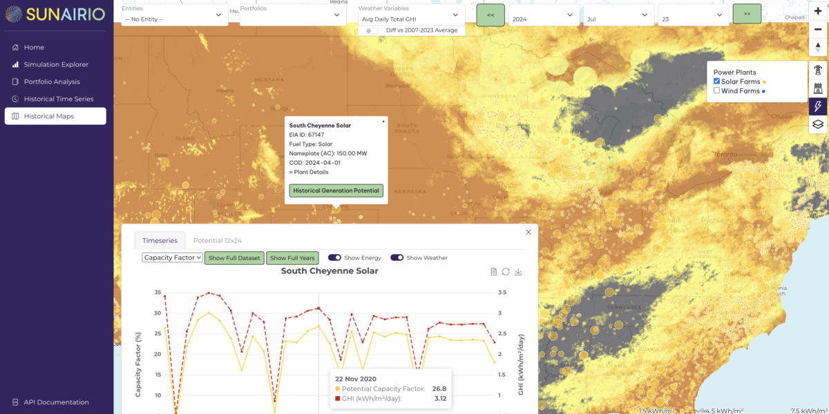Open the Capacity Factor metric dropdown
The image size is (829, 414).
(172, 257)
